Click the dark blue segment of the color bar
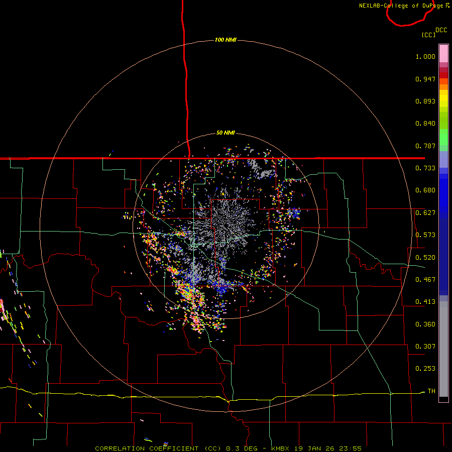The width and height of the screenshot is (452, 452). click(x=443, y=257)
